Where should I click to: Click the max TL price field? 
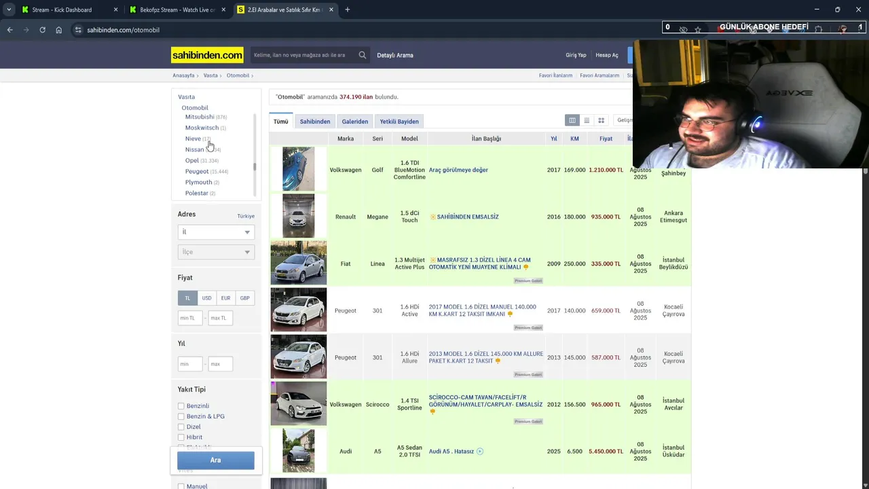pyautogui.click(x=221, y=318)
